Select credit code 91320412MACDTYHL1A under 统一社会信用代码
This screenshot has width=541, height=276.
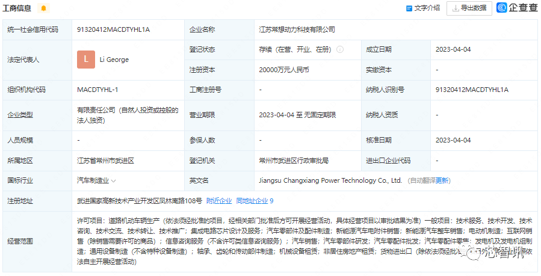(x=114, y=29)
